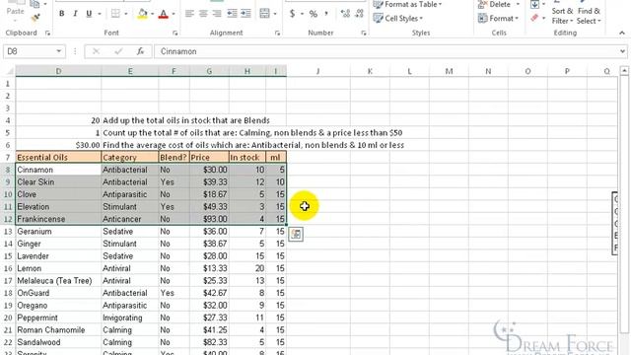Screen dimensions: 631x355
Task: Open Fill Color dropdown arrow
Action: pos(152,14)
